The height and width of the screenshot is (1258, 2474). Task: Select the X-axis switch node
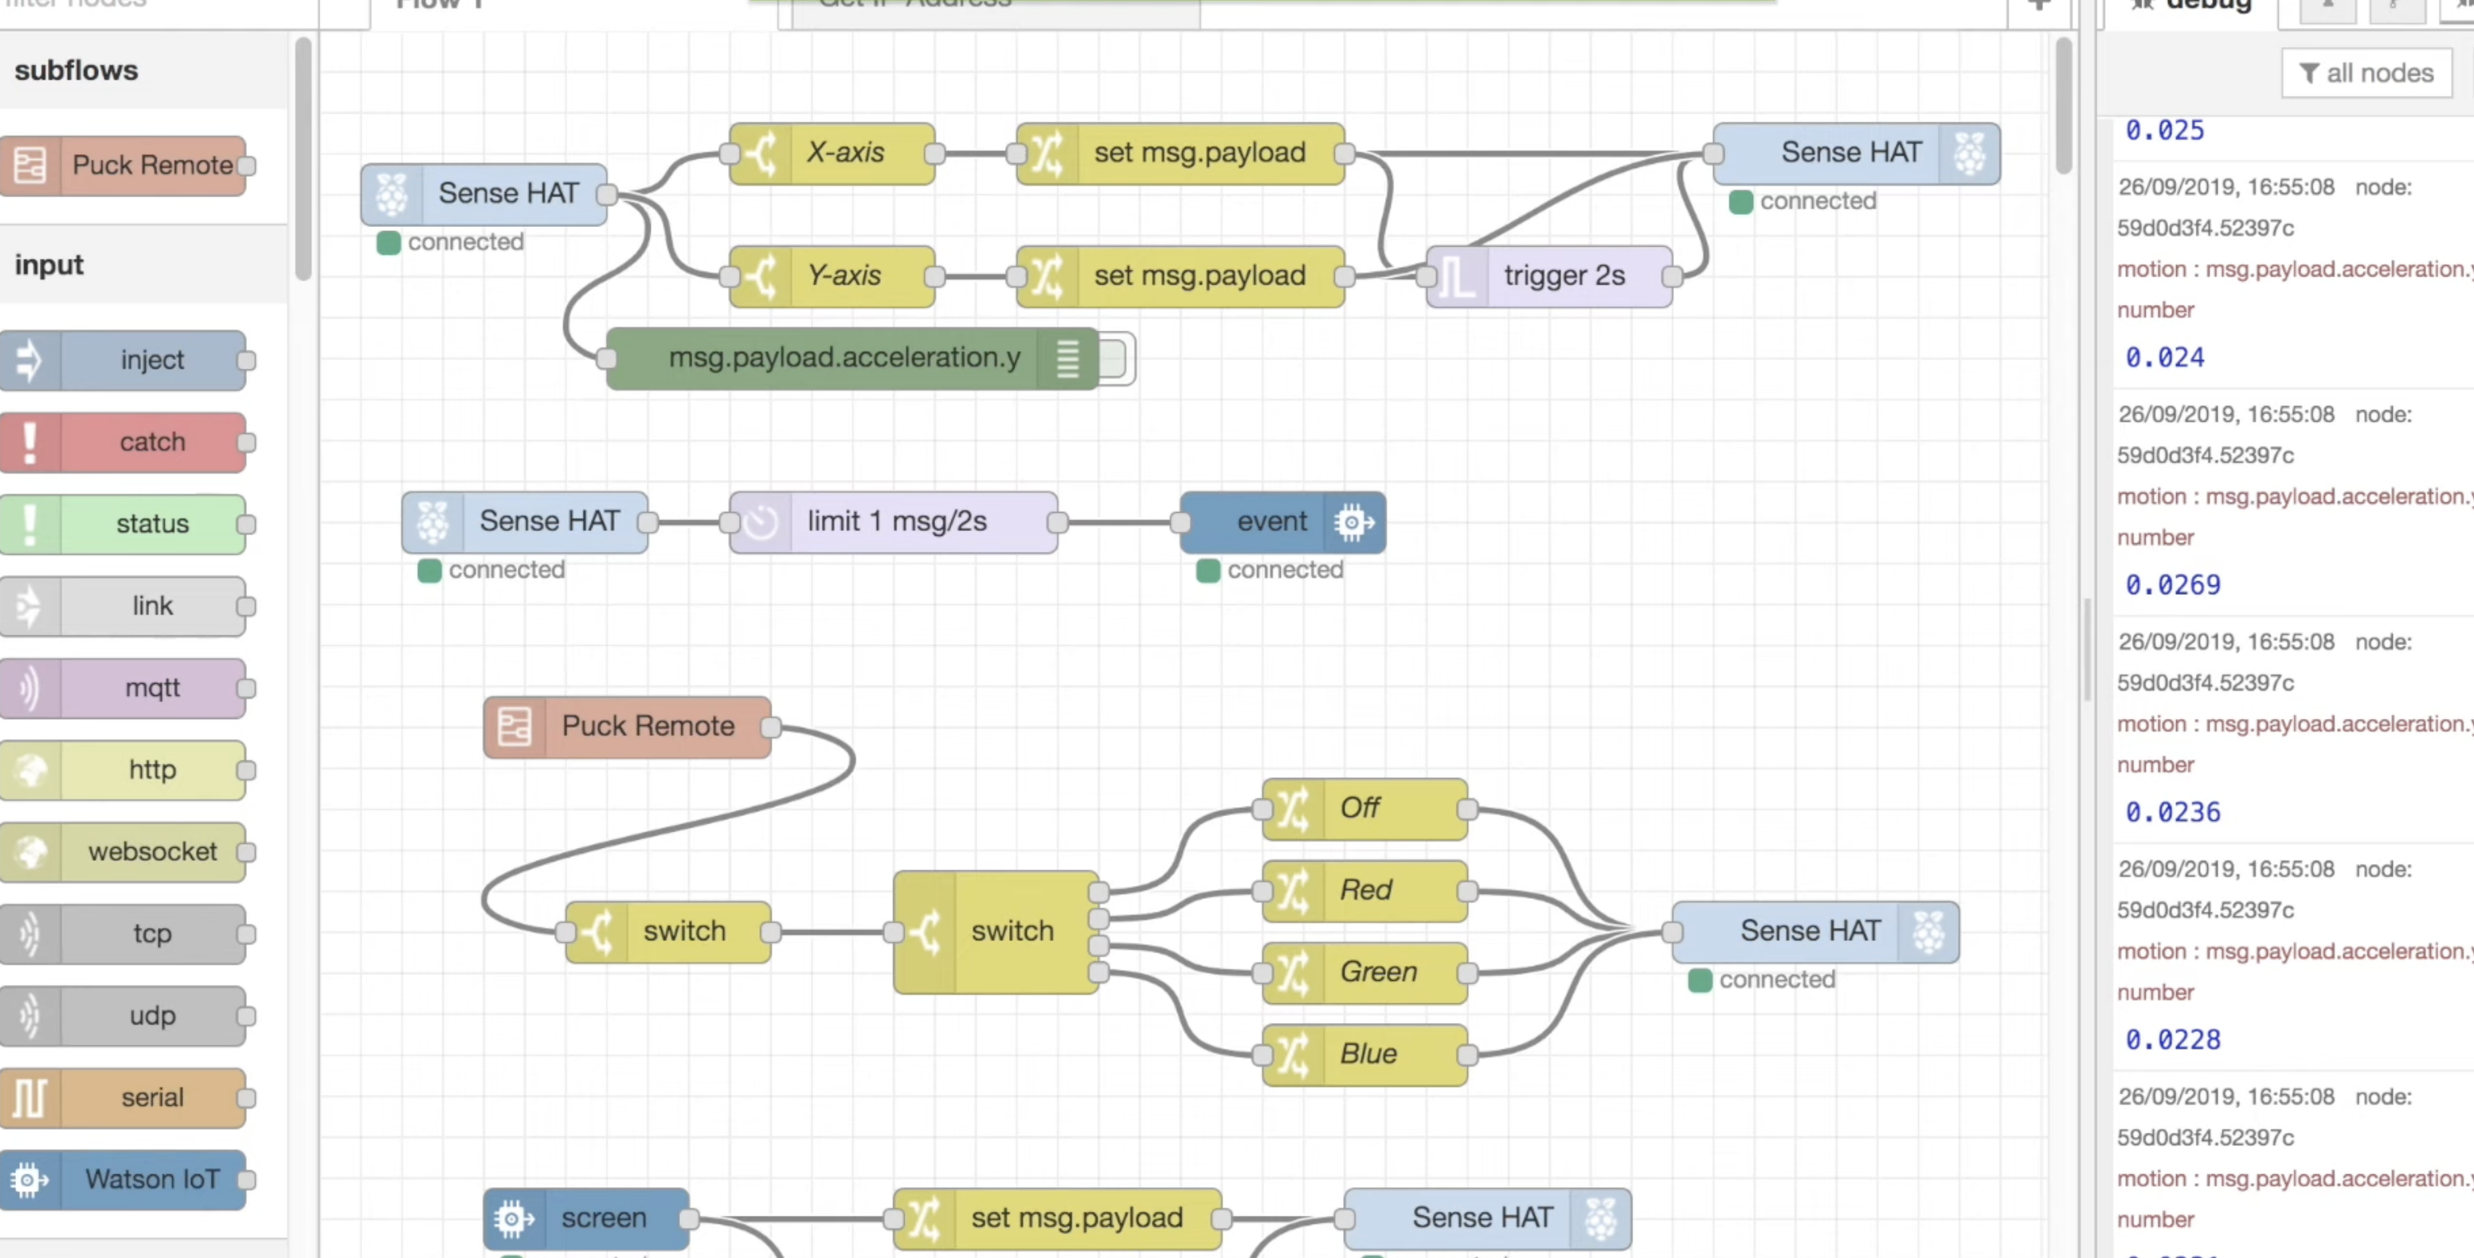coord(832,153)
